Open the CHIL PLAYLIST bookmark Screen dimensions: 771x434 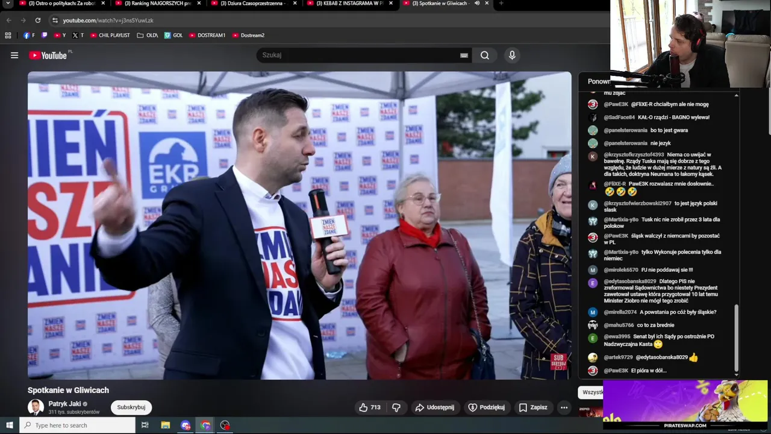click(110, 36)
